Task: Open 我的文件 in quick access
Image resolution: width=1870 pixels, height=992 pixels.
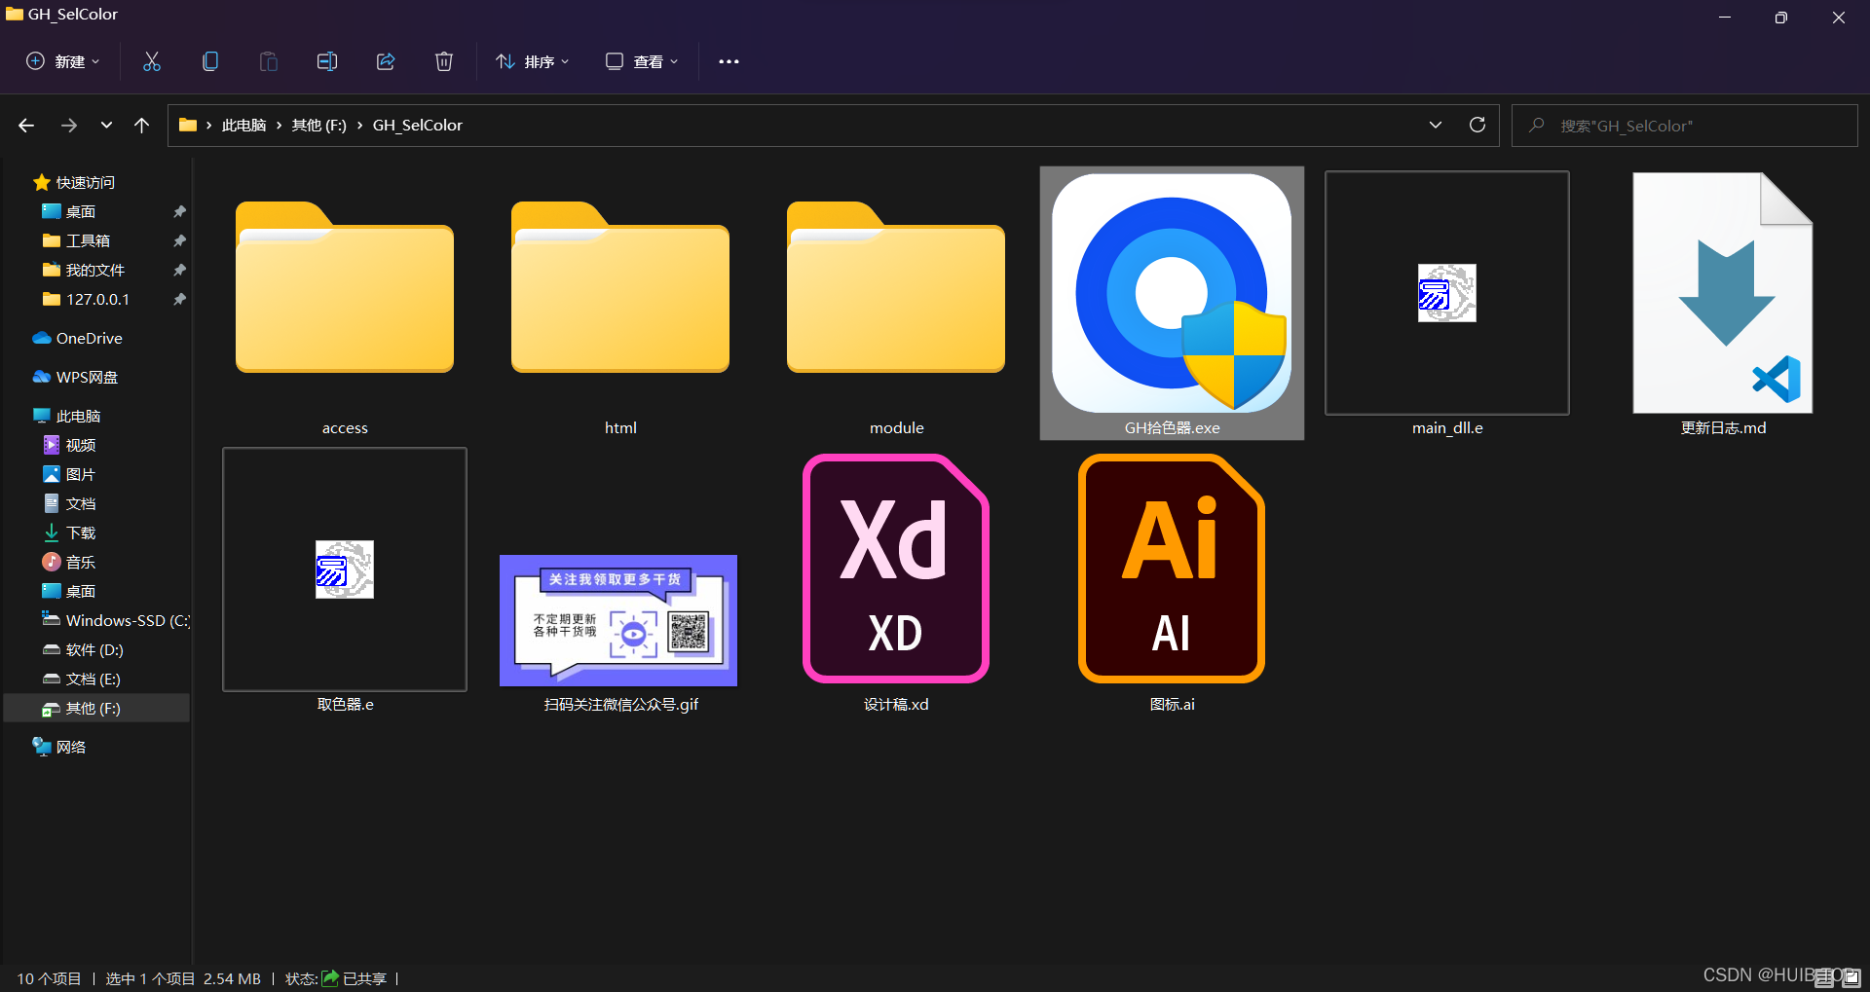Action: [94, 270]
